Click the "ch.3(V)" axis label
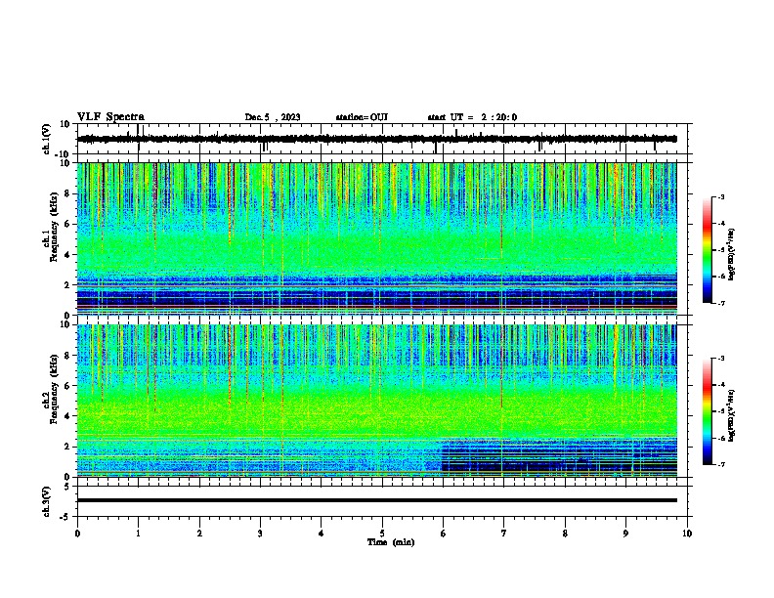The width and height of the screenshot is (774, 598). [x=47, y=501]
